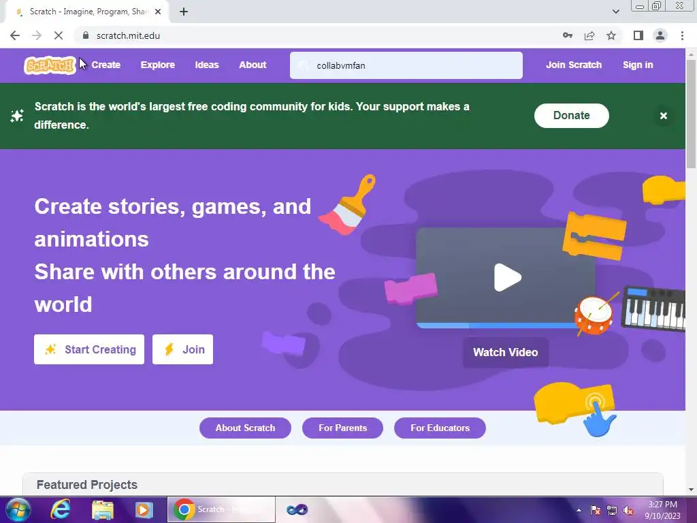This screenshot has width=697, height=523.
Task: Click Sign in in the navbar
Action: 638,65
